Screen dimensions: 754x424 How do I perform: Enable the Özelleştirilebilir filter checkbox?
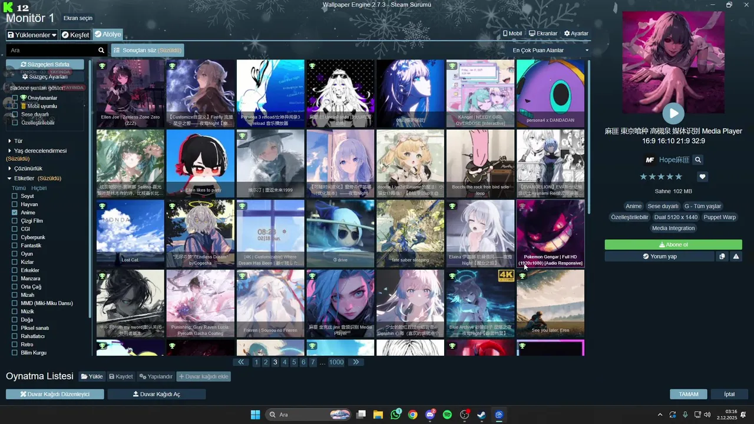point(15,122)
